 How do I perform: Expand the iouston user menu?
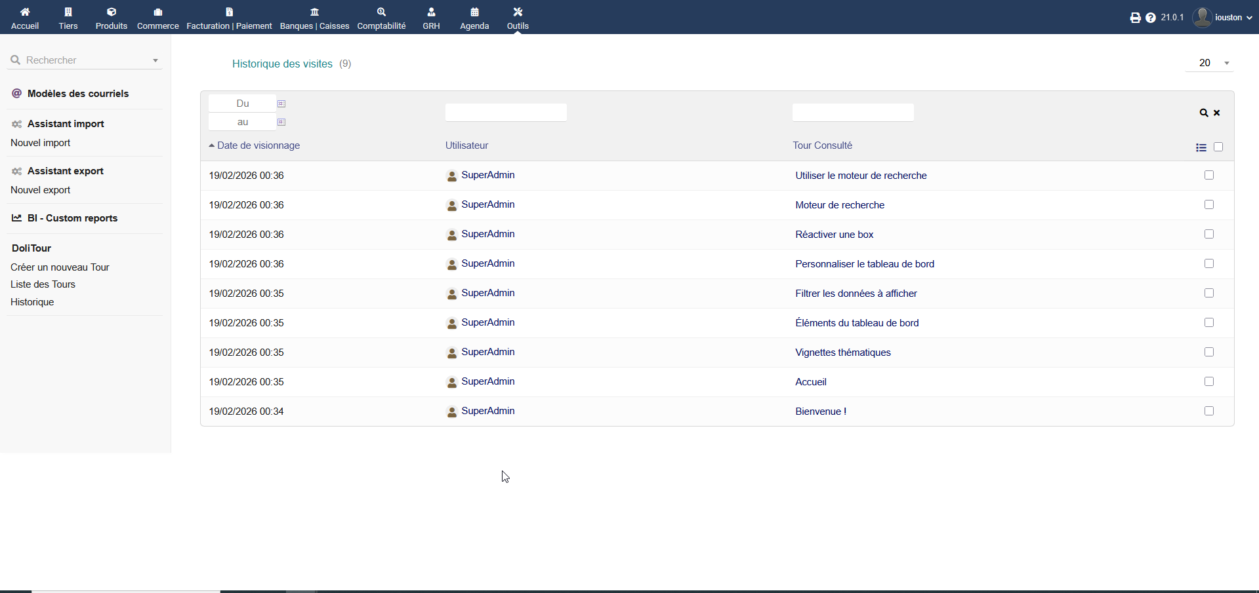1223,18
